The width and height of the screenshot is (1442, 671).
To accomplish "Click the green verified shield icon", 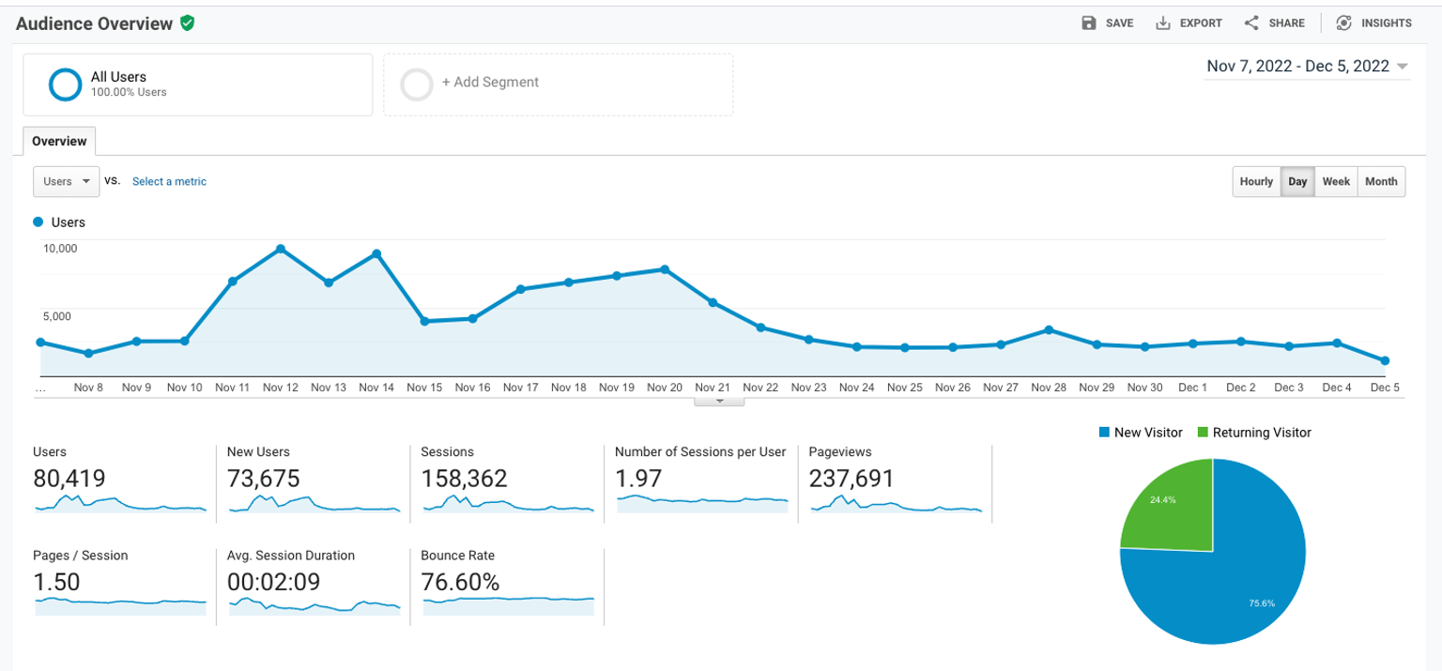I will (x=188, y=23).
